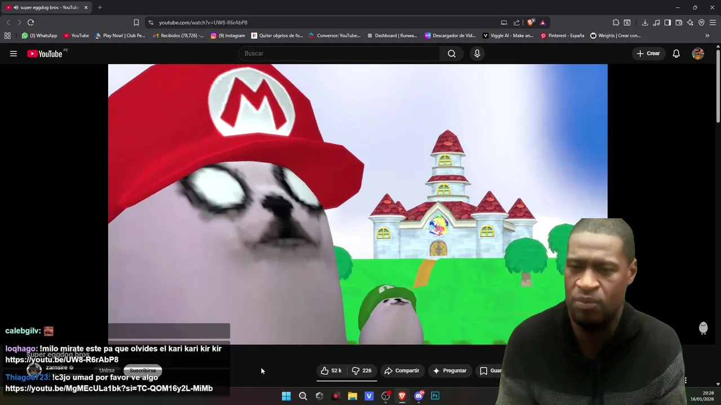Open the Play Now Club Penguin bookmark
721x405 pixels.
pos(120,35)
